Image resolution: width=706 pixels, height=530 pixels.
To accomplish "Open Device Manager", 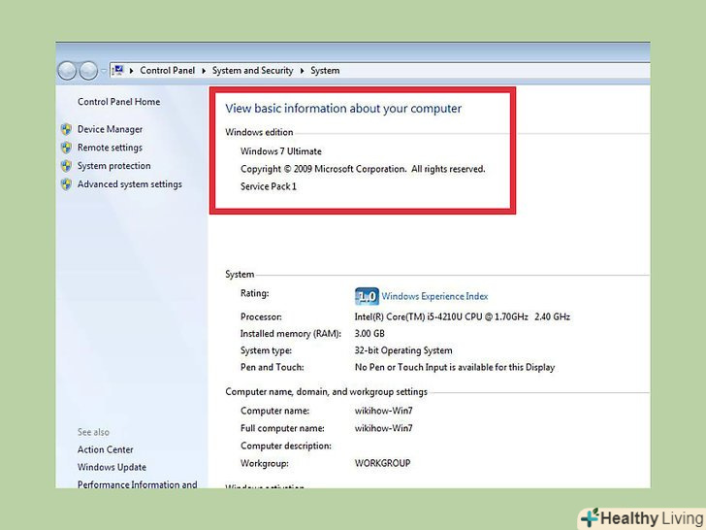I will (110, 129).
